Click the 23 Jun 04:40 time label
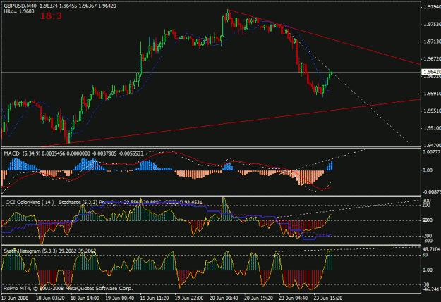 click(294, 298)
